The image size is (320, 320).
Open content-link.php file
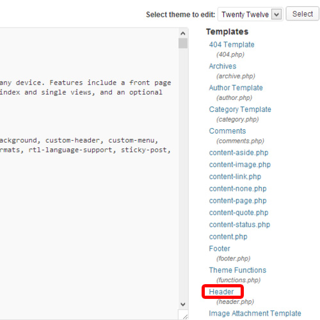pyautogui.click(x=235, y=177)
